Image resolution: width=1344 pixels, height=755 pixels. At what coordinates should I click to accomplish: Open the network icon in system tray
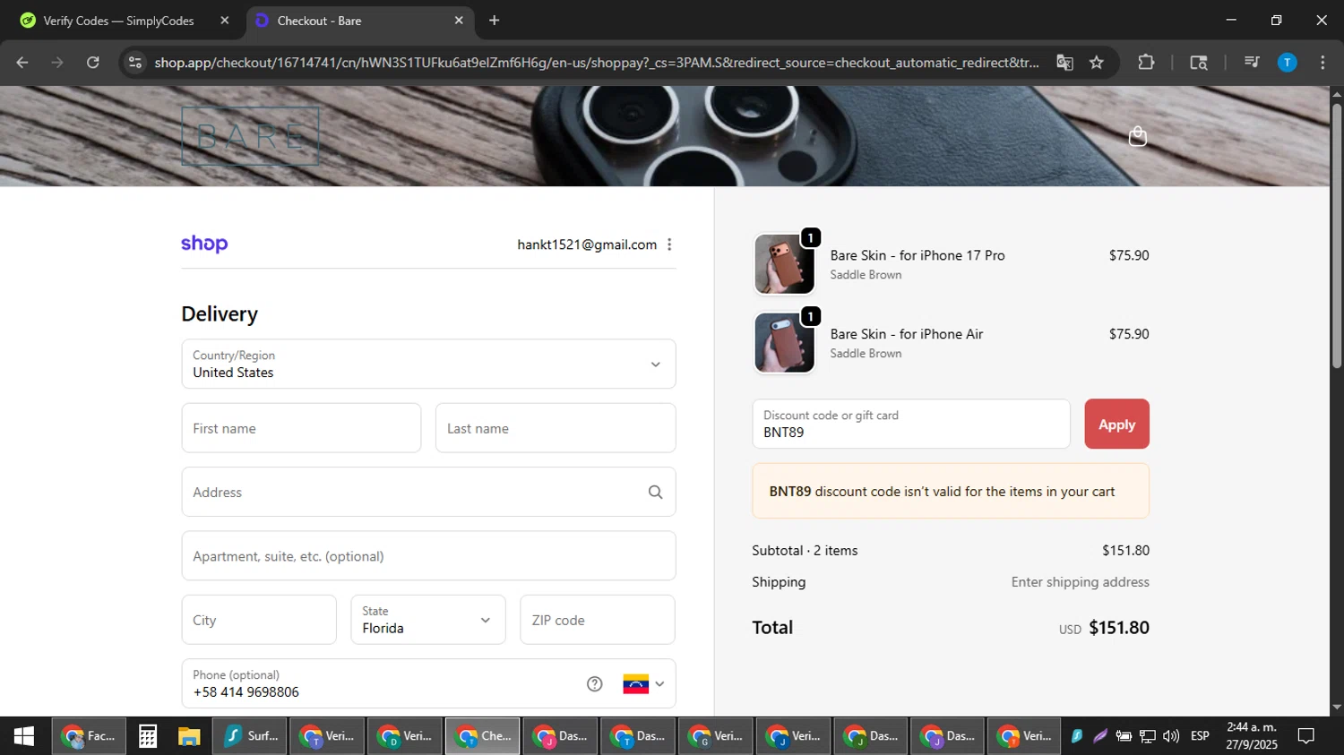pyautogui.click(x=1148, y=736)
